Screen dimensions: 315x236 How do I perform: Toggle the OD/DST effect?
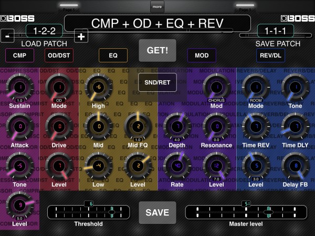coord(59,56)
